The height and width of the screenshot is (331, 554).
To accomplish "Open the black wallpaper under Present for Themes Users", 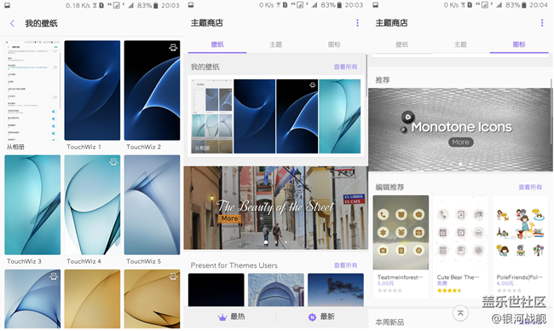I will (x=216, y=290).
